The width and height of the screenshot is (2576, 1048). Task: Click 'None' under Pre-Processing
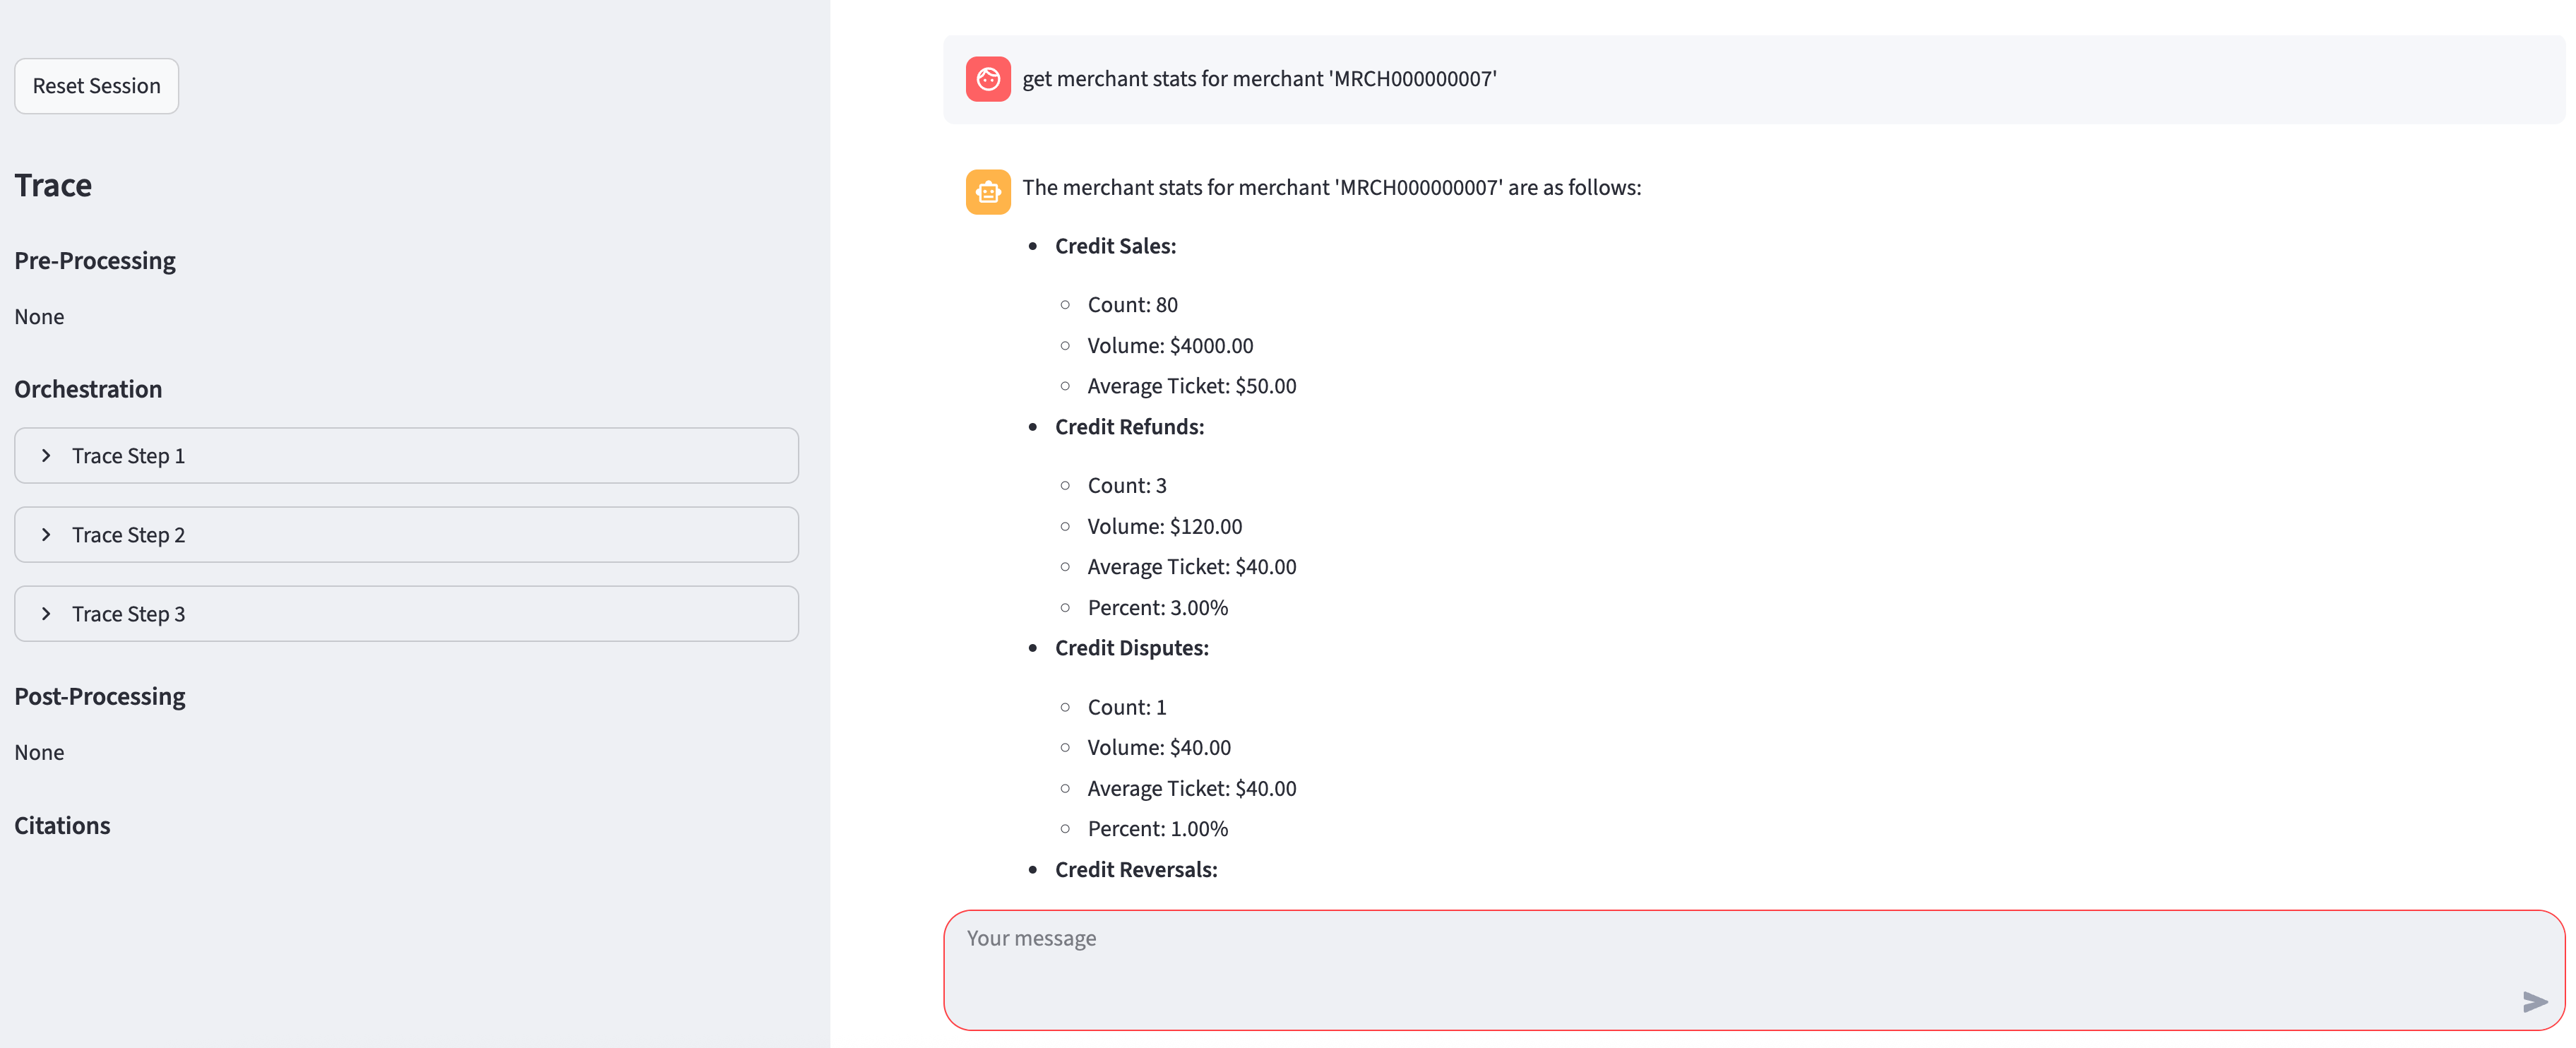(39, 317)
